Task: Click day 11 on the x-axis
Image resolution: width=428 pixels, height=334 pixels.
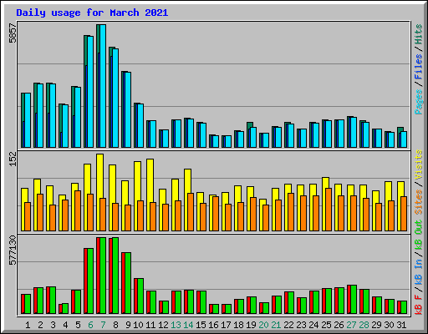Action: click(x=150, y=325)
